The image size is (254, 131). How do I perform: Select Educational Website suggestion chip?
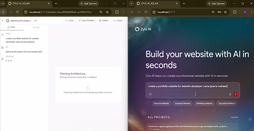click(227, 103)
